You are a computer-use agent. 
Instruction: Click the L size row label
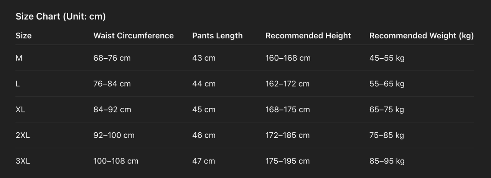click(18, 84)
